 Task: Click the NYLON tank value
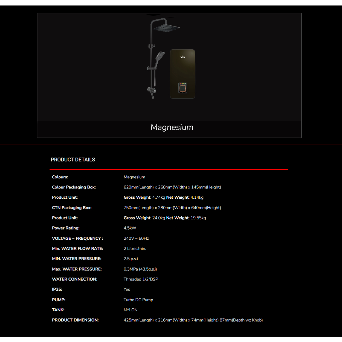[x=131, y=310]
